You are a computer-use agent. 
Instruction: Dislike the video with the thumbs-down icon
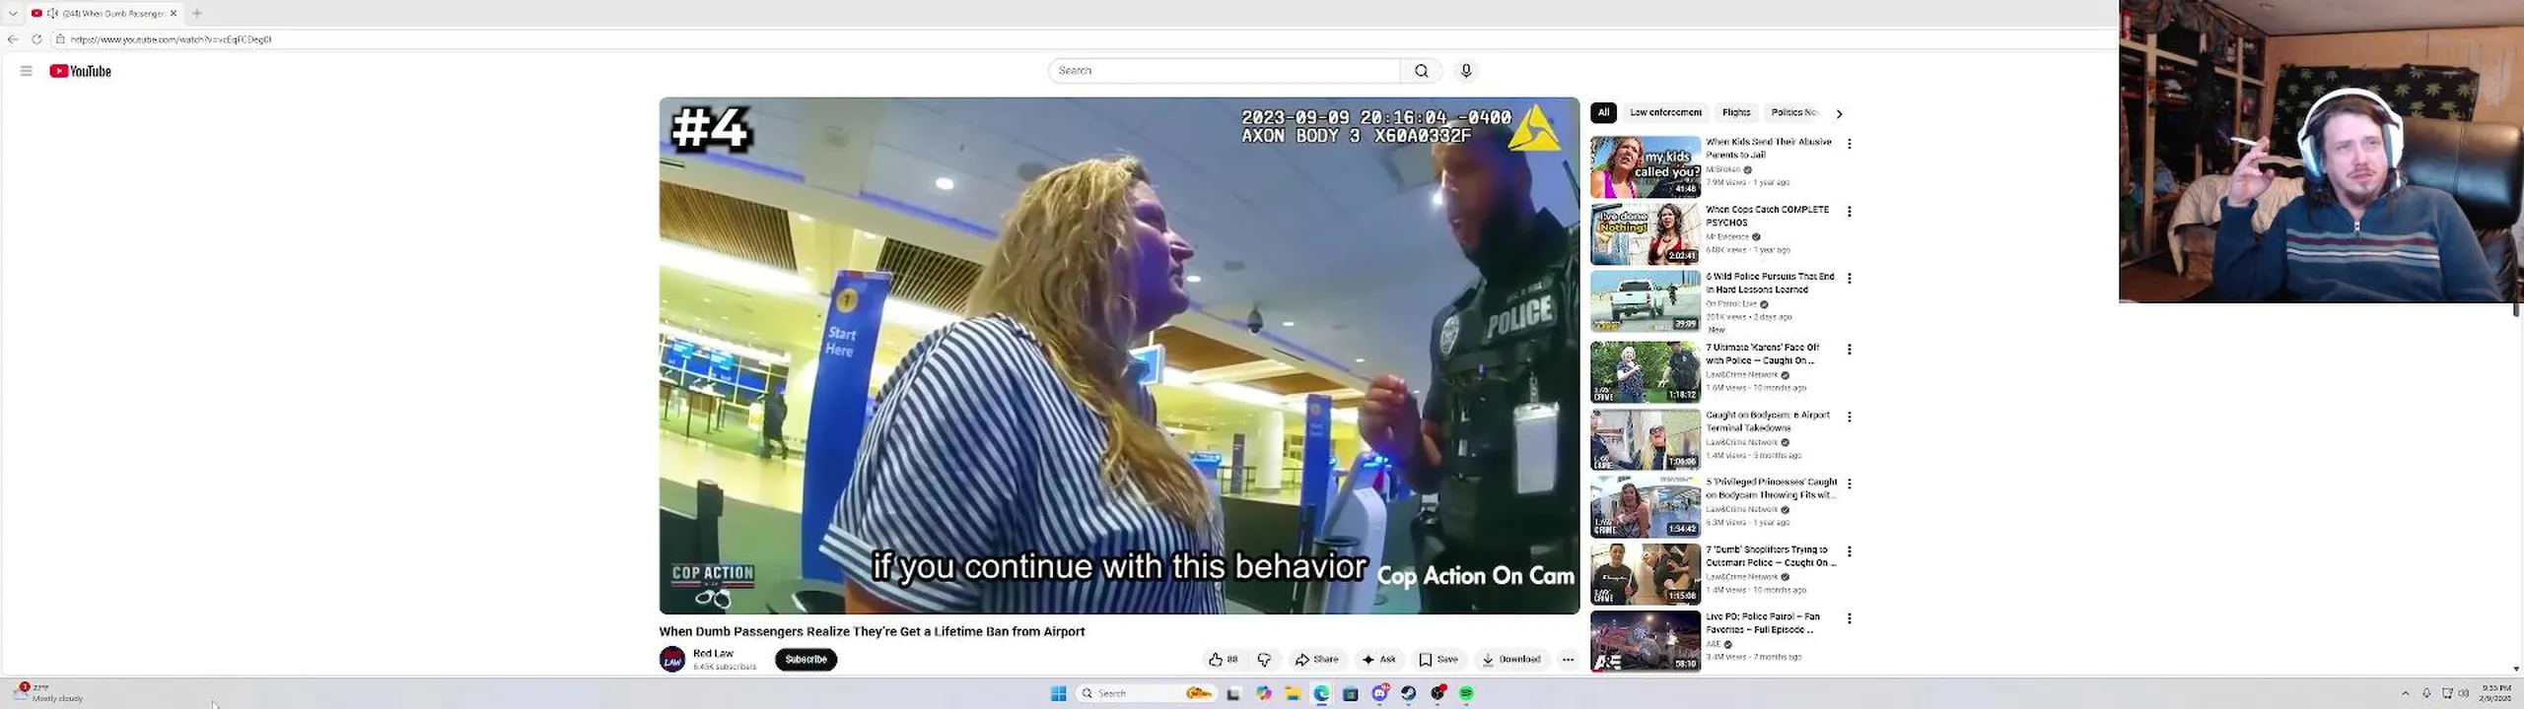coord(1264,660)
